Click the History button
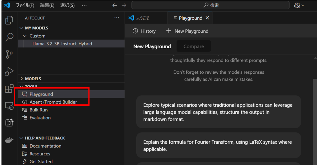 click(x=144, y=31)
